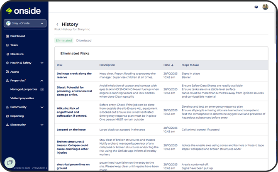Click the Dashboard icon in sidebar
Viewport: 278px width, 172px height.
point(7,36)
